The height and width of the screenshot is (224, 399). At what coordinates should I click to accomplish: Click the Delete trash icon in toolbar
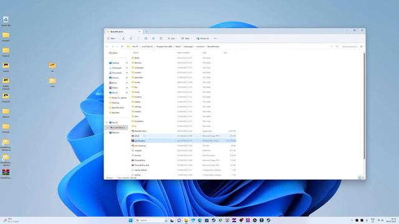pyautogui.click(x=161, y=39)
